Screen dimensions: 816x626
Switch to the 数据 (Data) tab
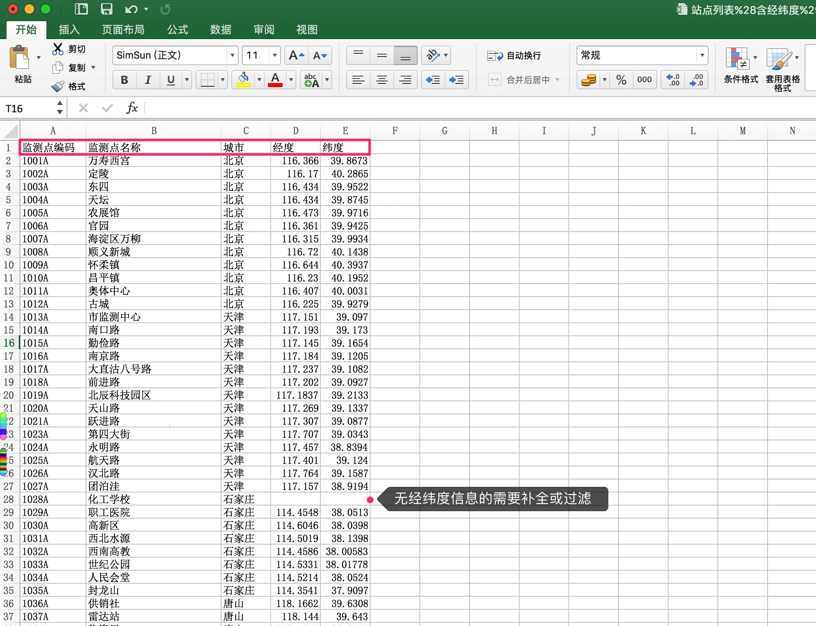coord(221,29)
